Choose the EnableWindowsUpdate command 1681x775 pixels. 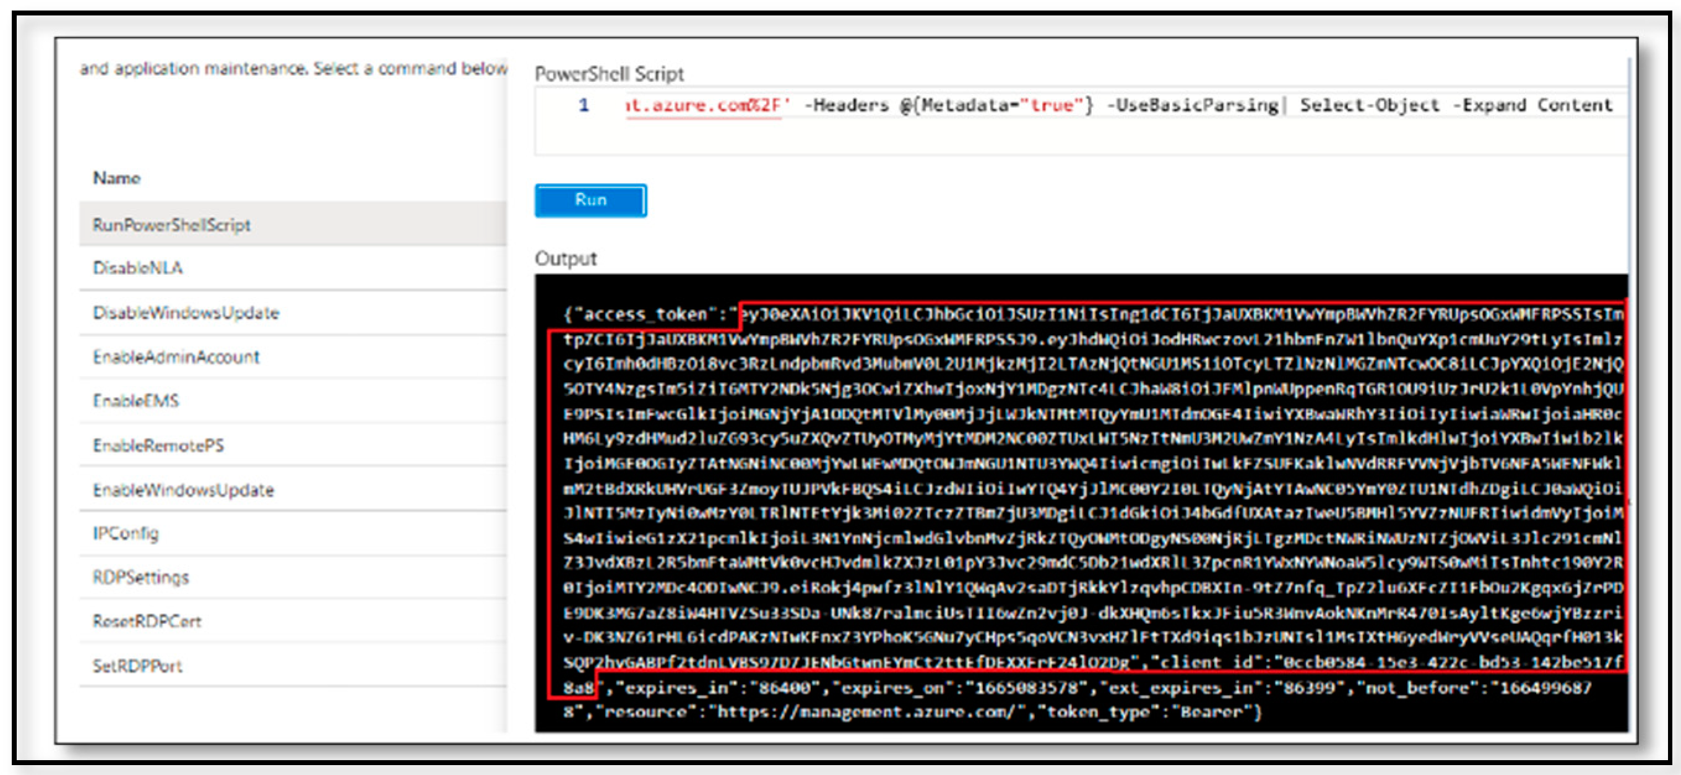[x=183, y=490]
